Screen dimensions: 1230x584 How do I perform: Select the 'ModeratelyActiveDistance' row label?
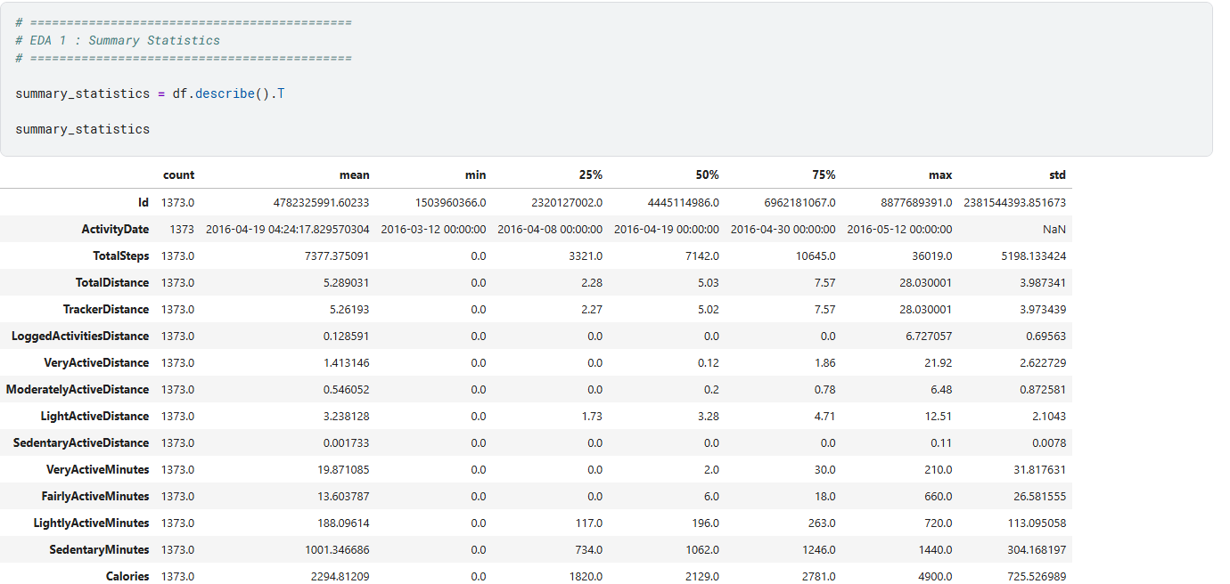coord(78,389)
